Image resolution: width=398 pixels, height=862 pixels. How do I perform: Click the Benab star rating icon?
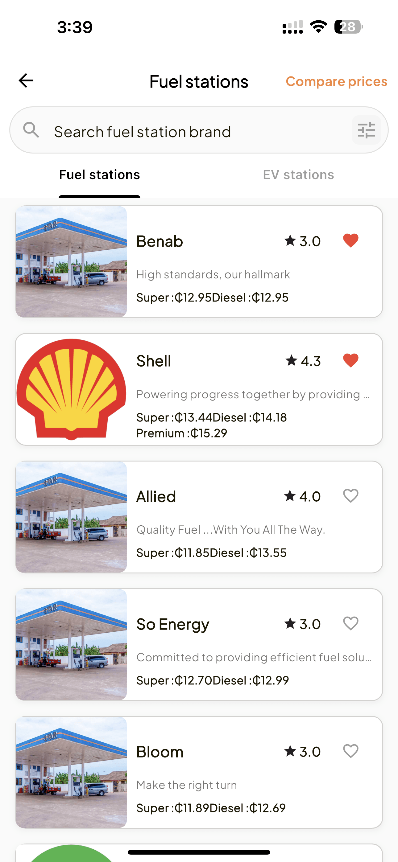(290, 240)
